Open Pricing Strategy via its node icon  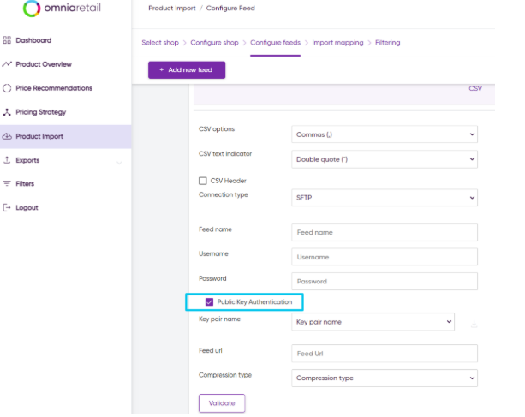pos(7,112)
